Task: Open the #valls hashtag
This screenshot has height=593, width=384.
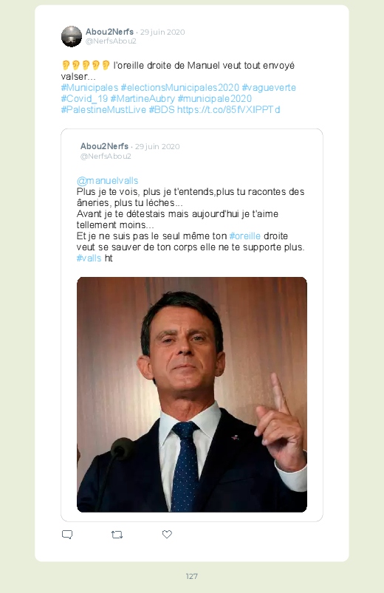Action: pyautogui.click(x=89, y=258)
